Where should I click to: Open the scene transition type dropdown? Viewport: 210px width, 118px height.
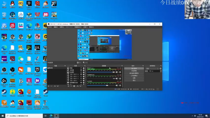click(152, 68)
